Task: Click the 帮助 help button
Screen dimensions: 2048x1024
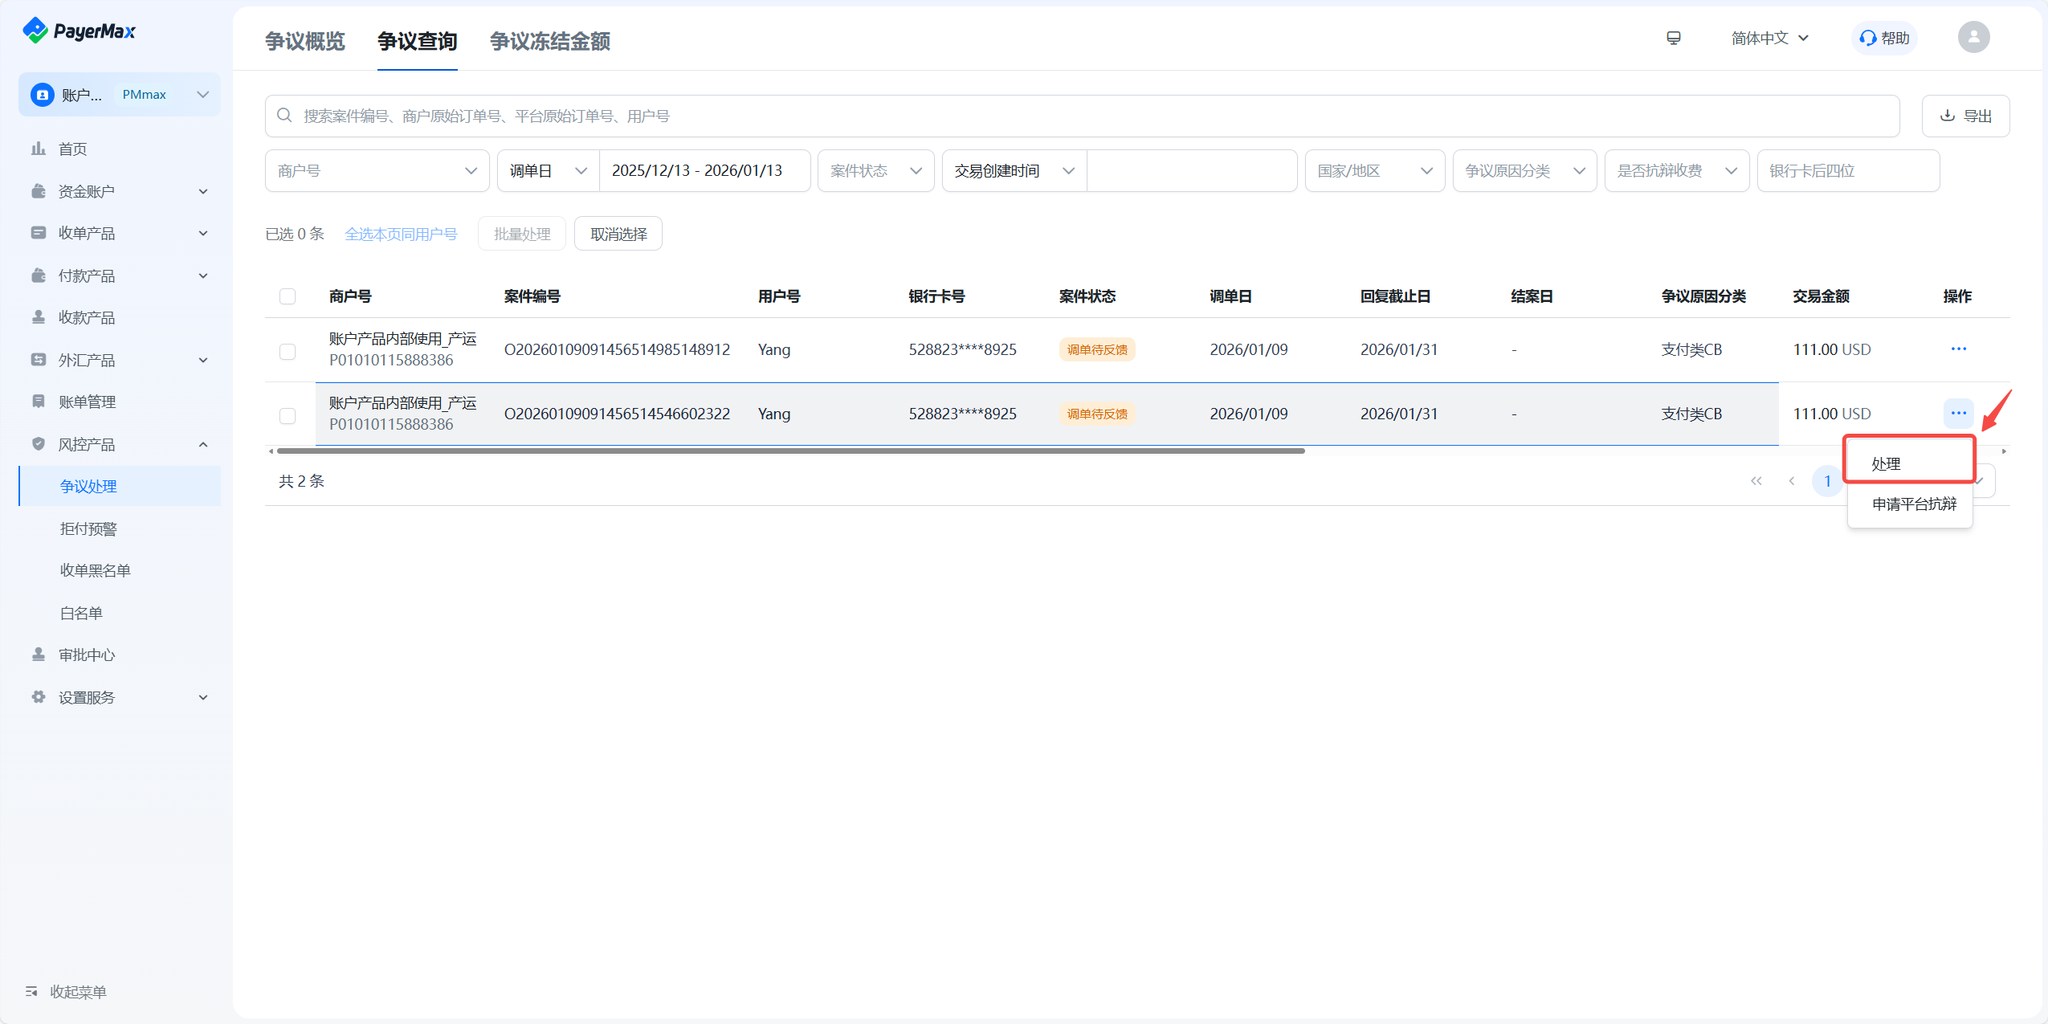Action: [x=1885, y=39]
